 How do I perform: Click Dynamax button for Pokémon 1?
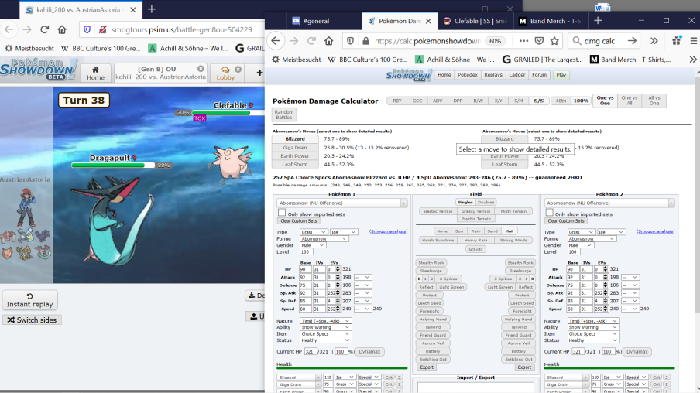click(x=369, y=351)
